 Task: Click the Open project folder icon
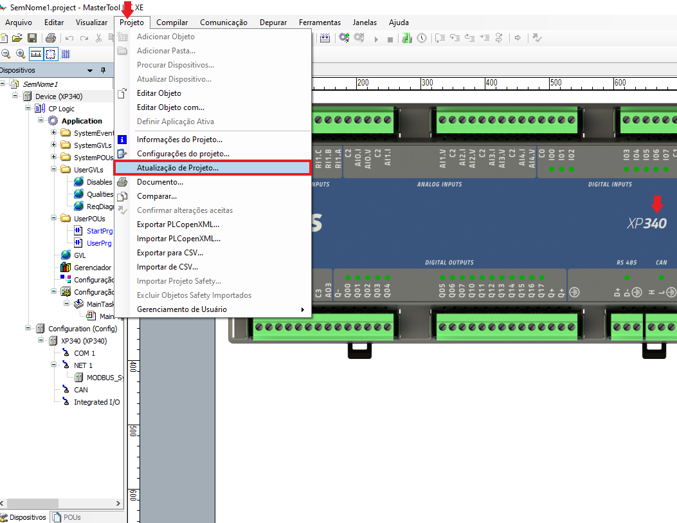(17, 39)
